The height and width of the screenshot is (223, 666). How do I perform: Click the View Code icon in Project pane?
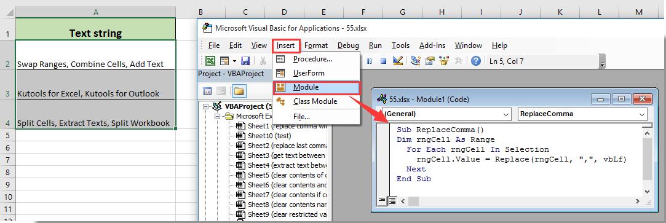207,90
